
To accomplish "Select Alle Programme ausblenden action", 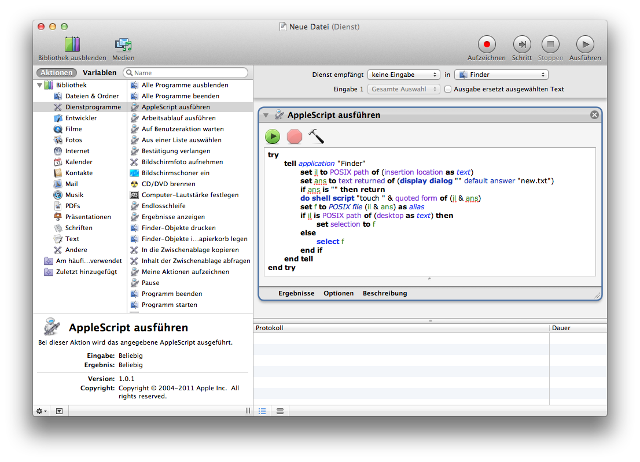I will [x=190, y=85].
